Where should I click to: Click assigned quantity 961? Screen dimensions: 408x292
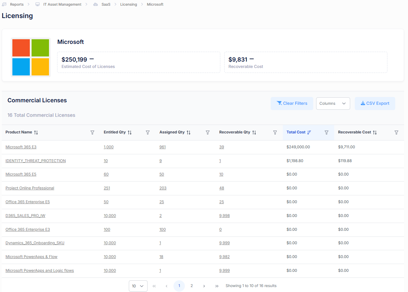[162, 147]
